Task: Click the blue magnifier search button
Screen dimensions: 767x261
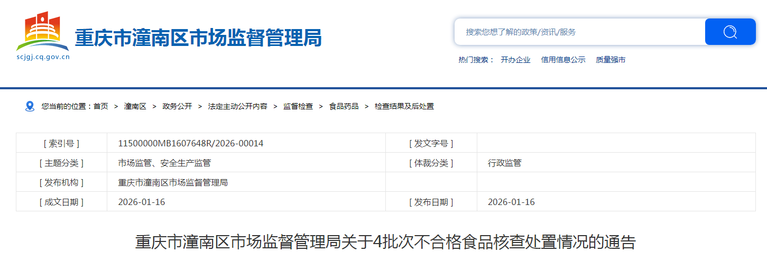Action: [x=730, y=32]
